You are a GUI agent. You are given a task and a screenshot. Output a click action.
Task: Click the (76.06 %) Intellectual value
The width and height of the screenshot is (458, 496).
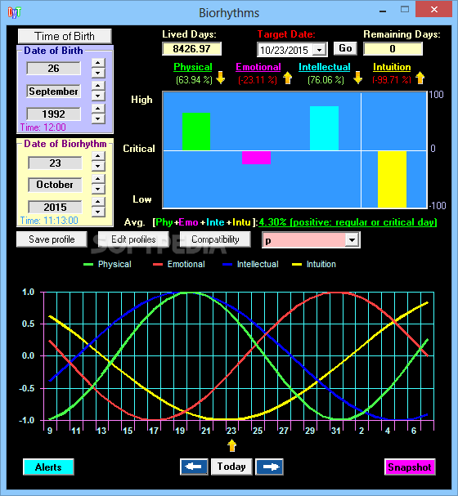pos(326,80)
